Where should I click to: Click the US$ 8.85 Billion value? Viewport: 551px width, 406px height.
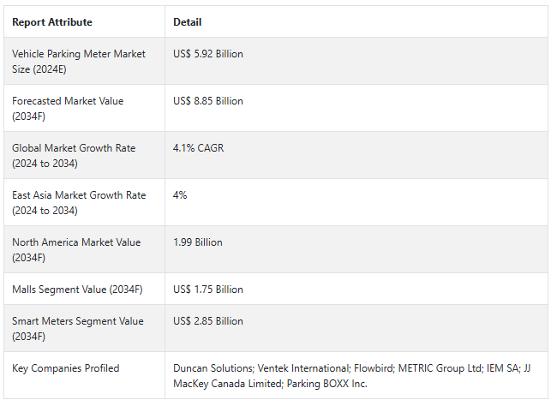(x=208, y=101)
